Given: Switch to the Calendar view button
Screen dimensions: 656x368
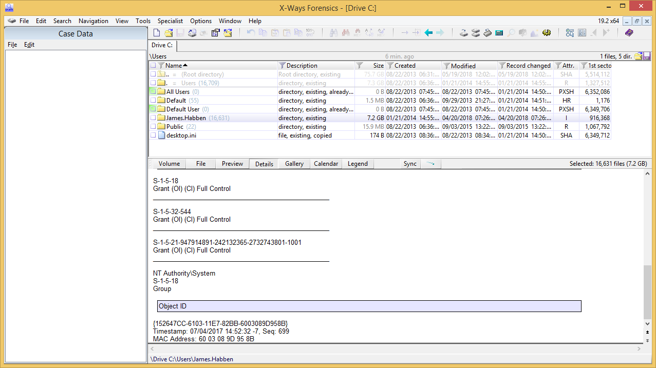Looking at the screenshot, I should 326,164.
